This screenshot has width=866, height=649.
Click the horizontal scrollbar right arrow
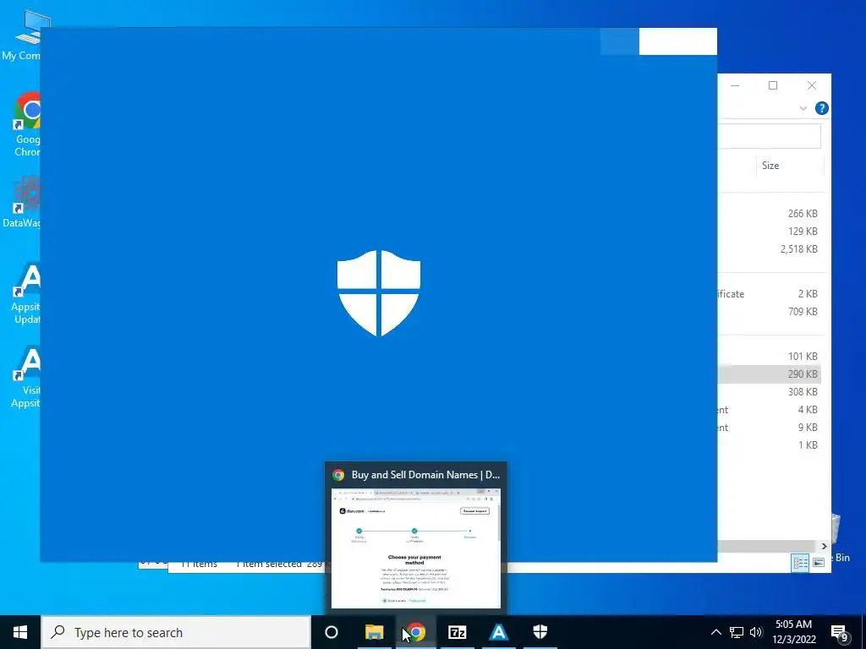pos(824,546)
